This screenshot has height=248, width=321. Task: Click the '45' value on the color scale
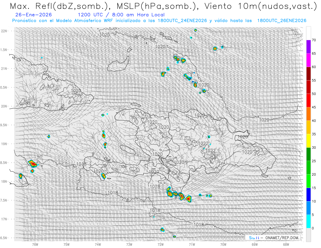click(314, 107)
